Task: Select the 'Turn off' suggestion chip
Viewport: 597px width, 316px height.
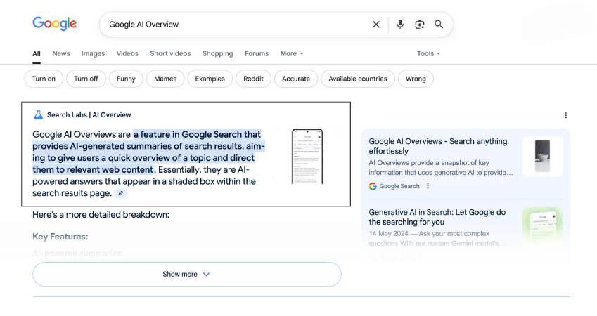Action: click(x=86, y=79)
